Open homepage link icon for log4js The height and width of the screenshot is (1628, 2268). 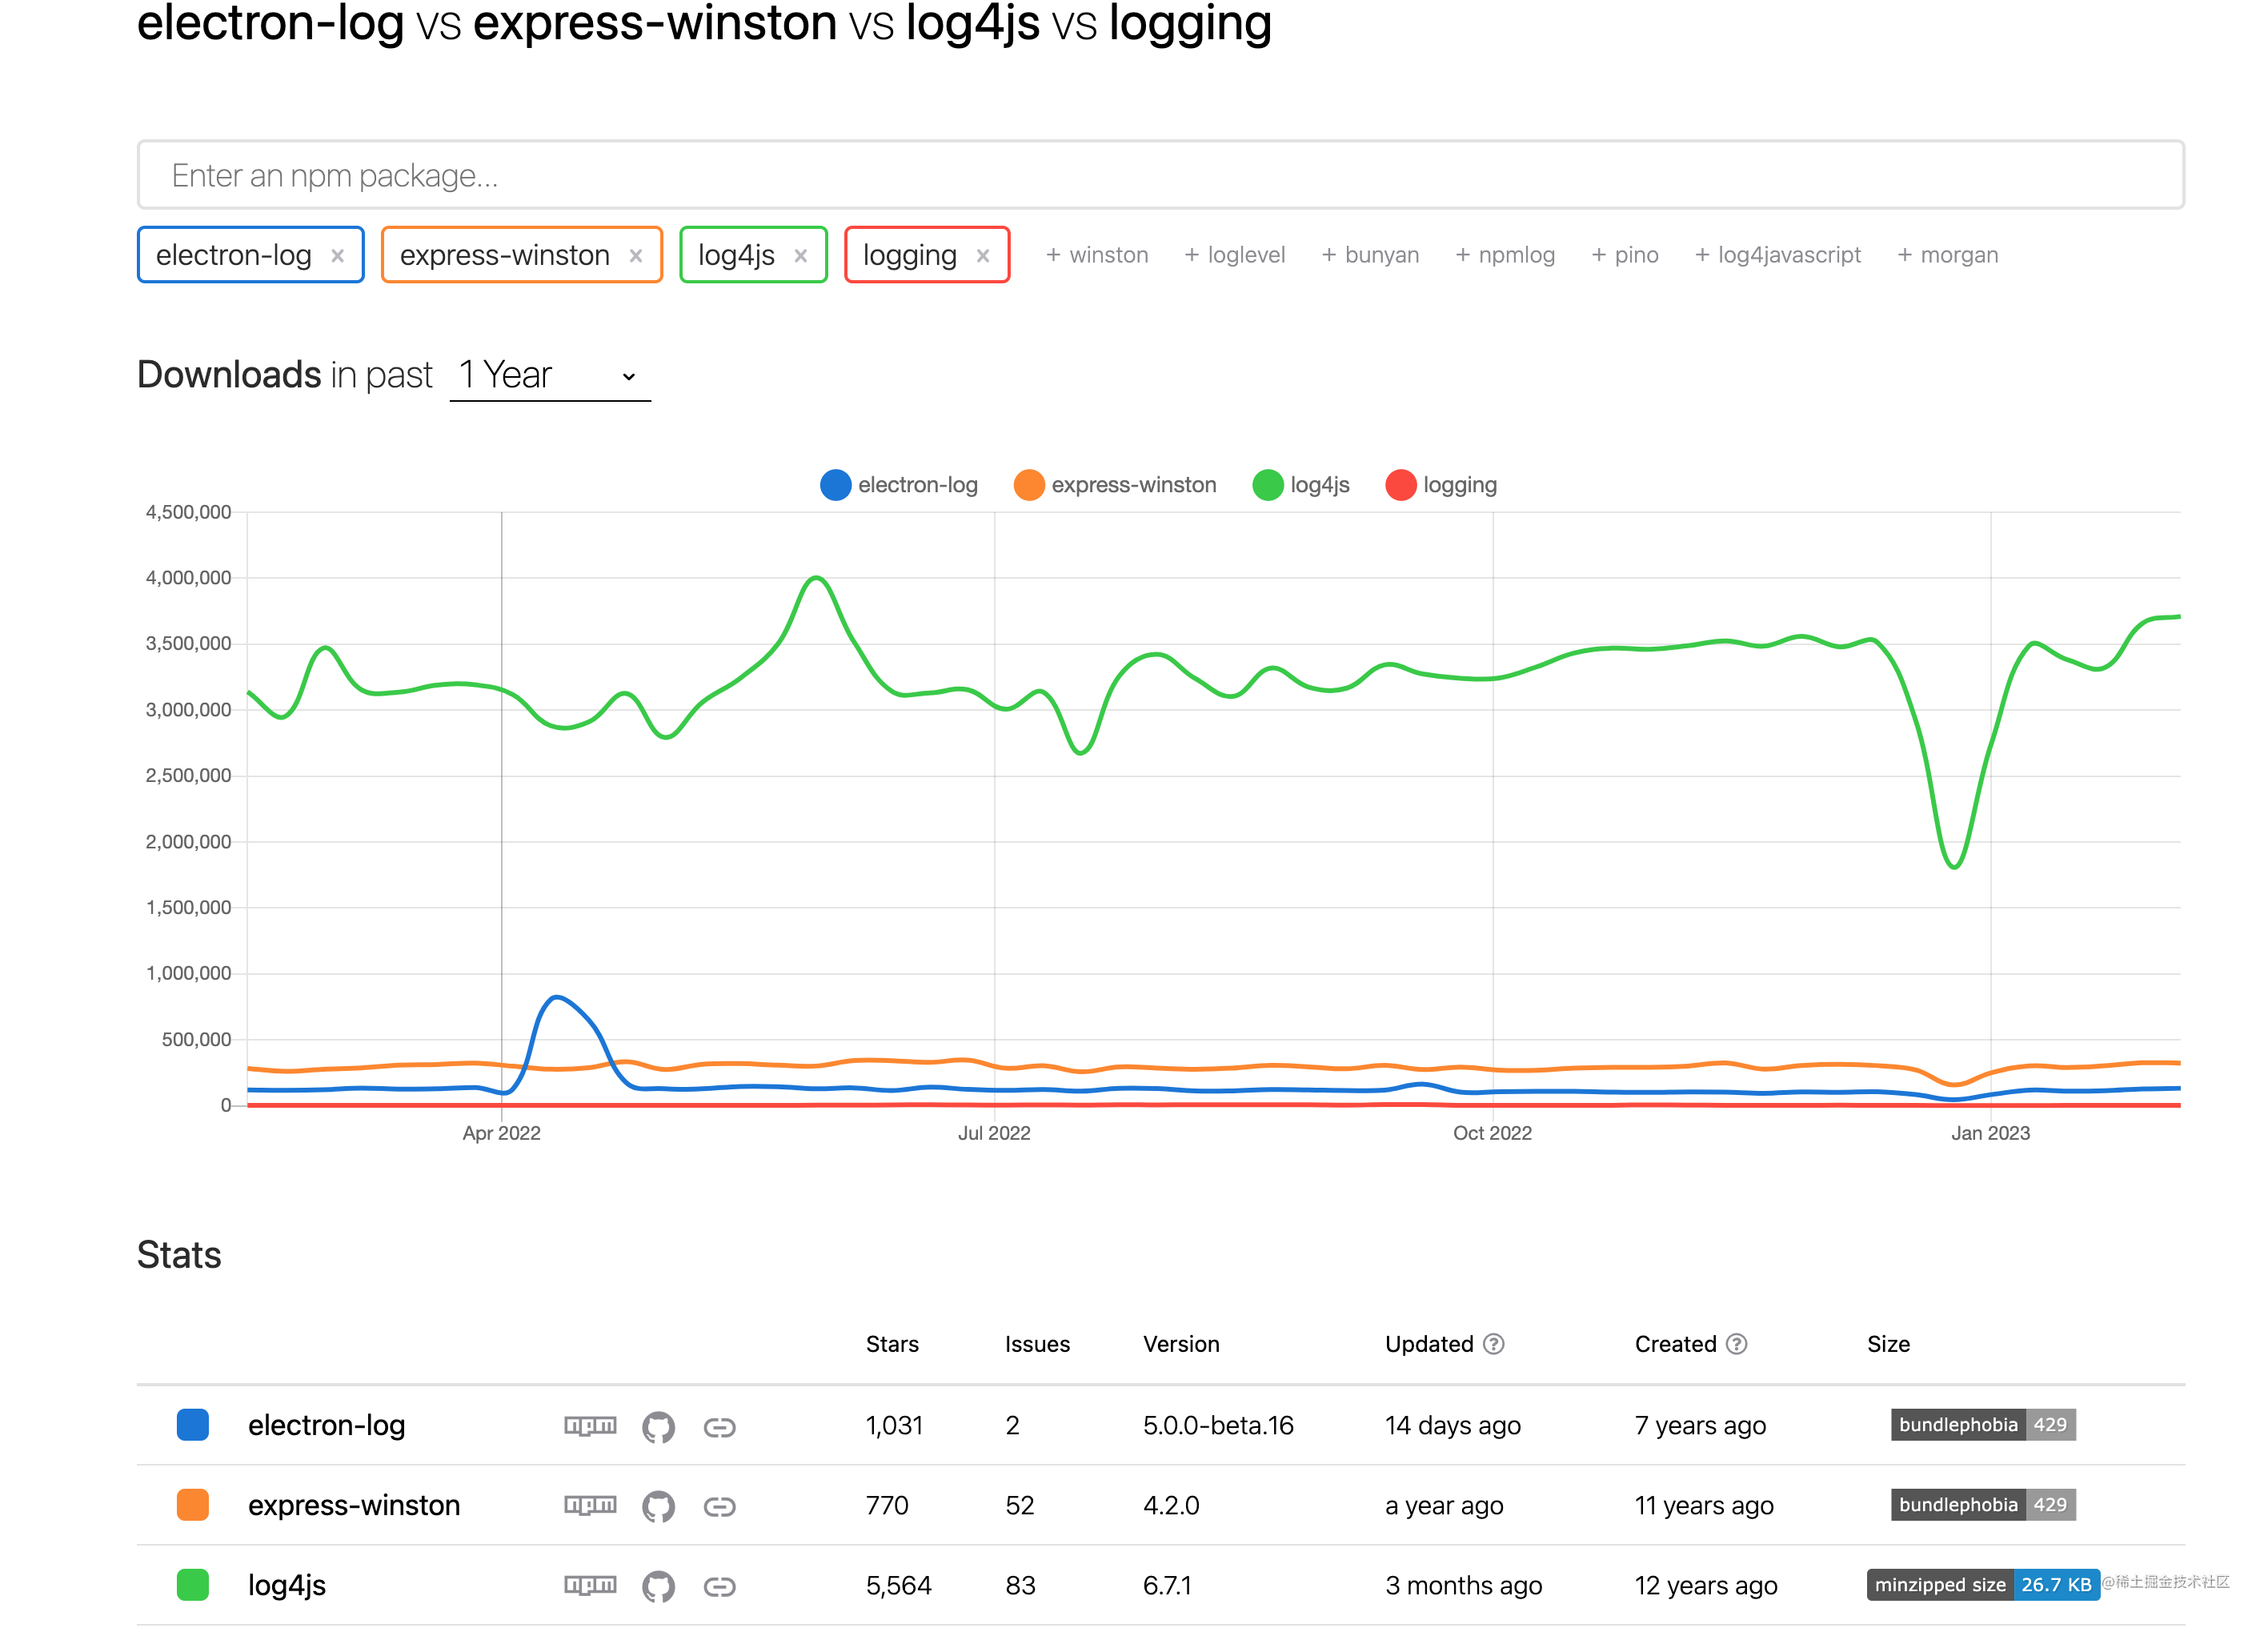pos(720,1587)
